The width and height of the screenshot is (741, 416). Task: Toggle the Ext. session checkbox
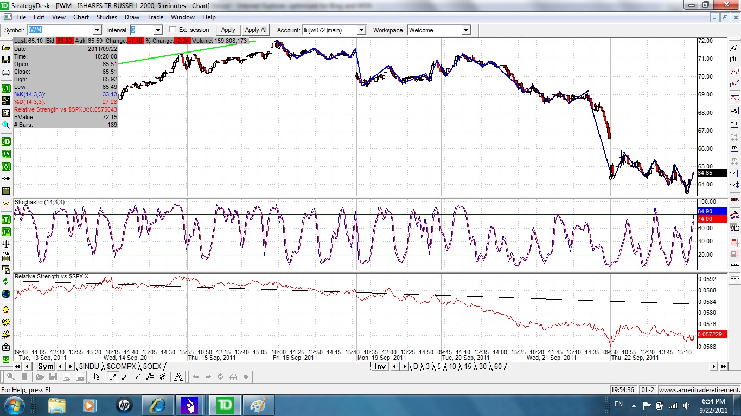[x=173, y=30]
